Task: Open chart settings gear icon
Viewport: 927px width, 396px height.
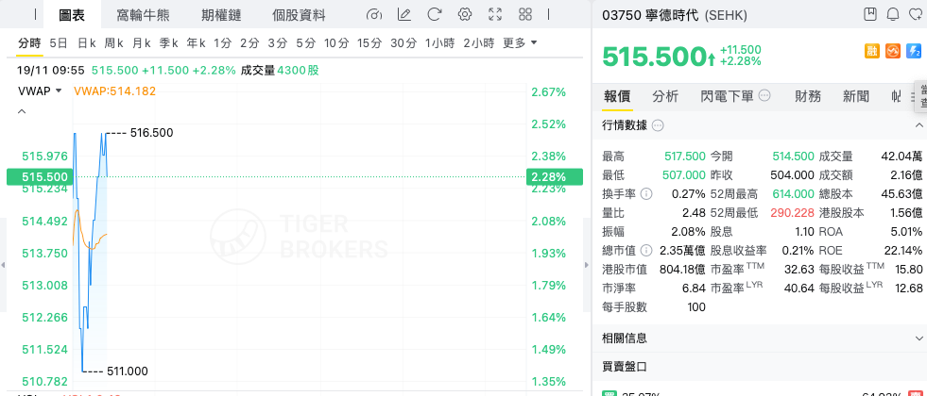Action: (x=464, y=14)
